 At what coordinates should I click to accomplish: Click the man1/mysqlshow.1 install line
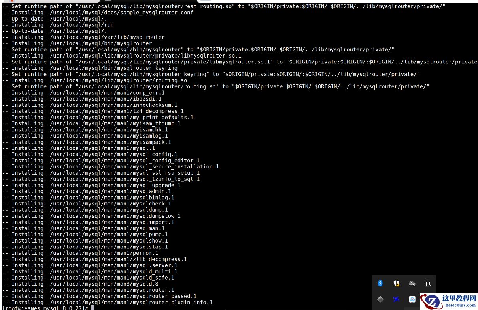85,241
